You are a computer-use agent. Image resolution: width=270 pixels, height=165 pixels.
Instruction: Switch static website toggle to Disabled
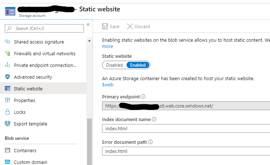[x=115, y=65]
